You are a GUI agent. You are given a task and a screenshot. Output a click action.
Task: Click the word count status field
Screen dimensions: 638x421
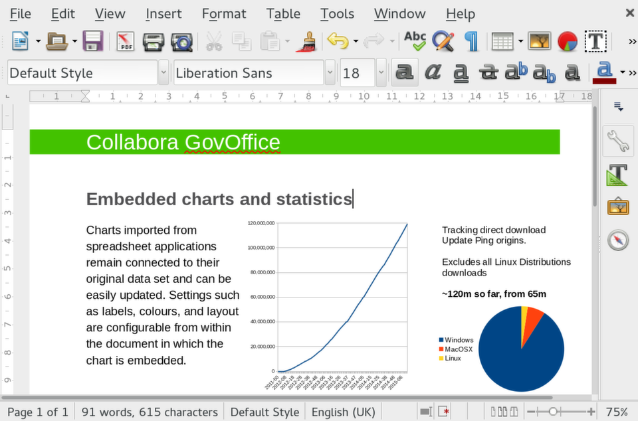coord(150,412)
